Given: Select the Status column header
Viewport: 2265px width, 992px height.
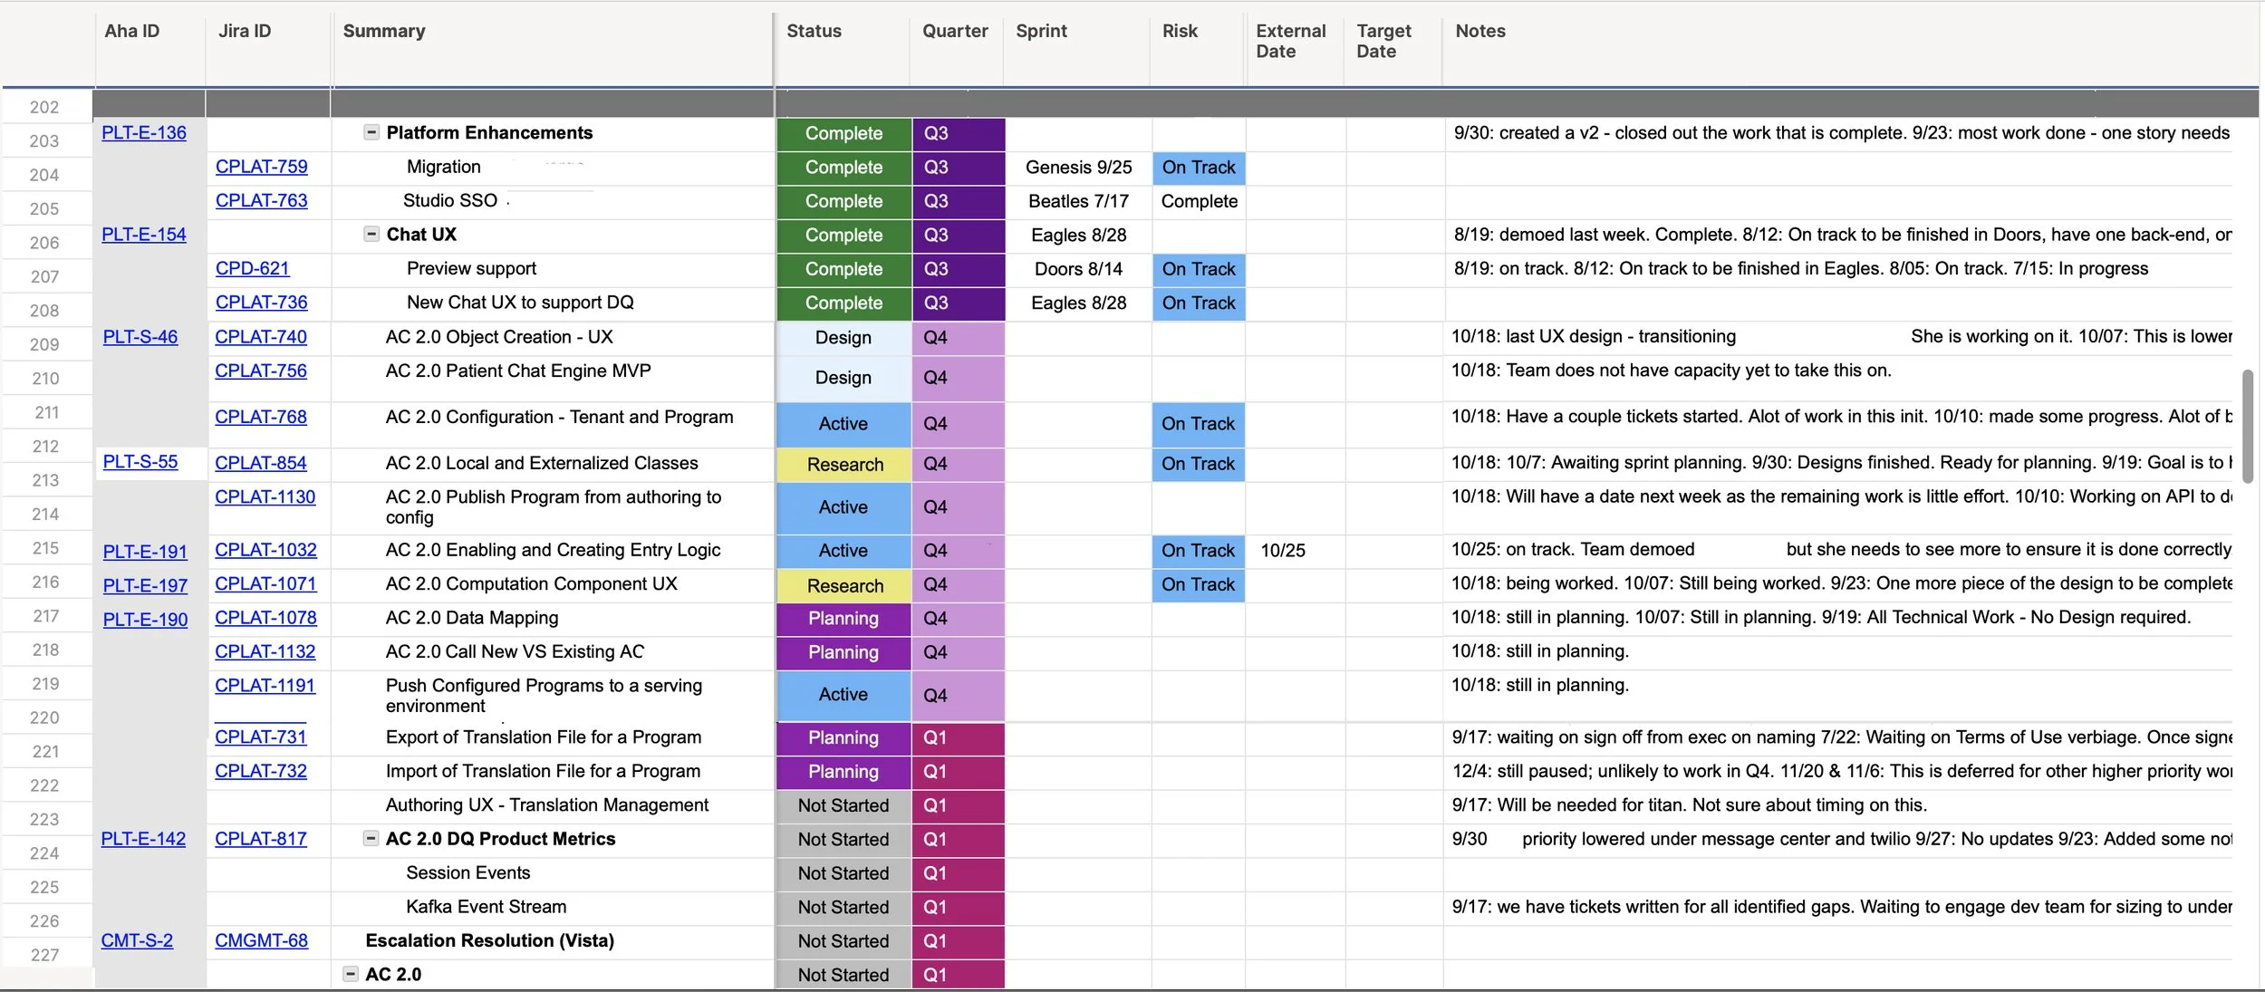Looking at the screenshot, I should 814,31.
